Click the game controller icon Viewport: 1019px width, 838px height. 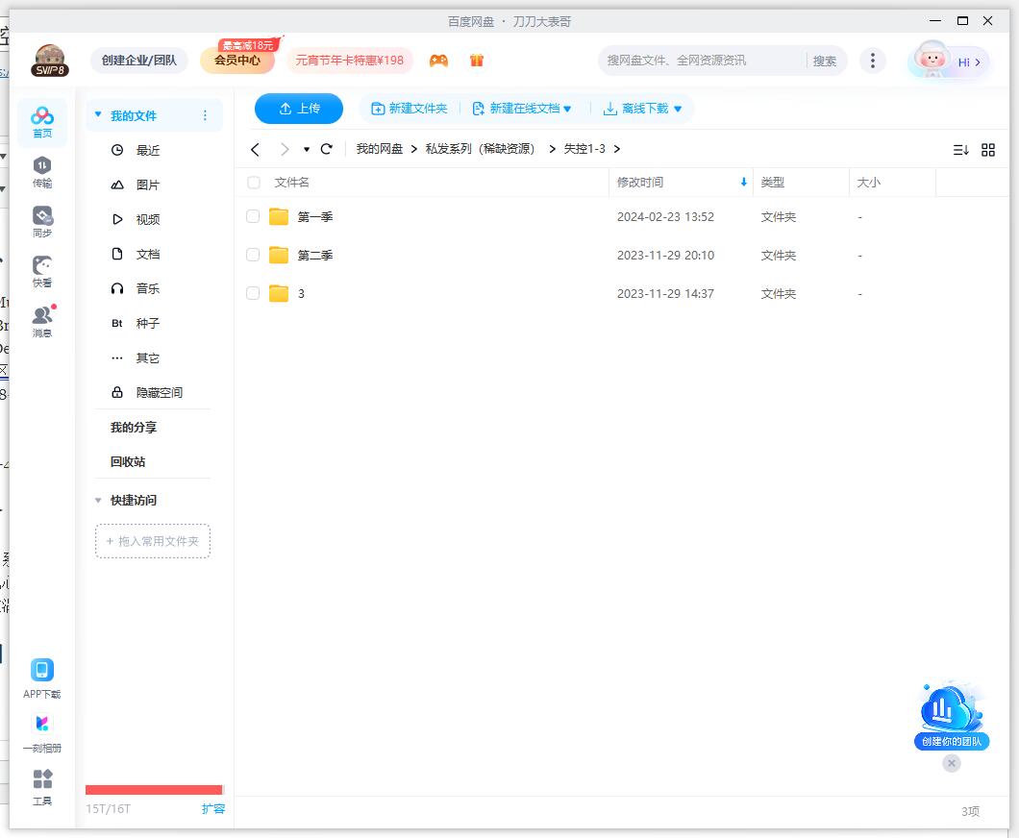coord(438,61)
